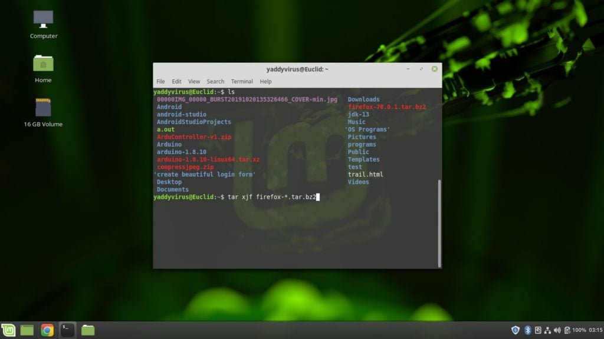Open the Terminal menu
This screenshot has width=604, height=339.
242,81
